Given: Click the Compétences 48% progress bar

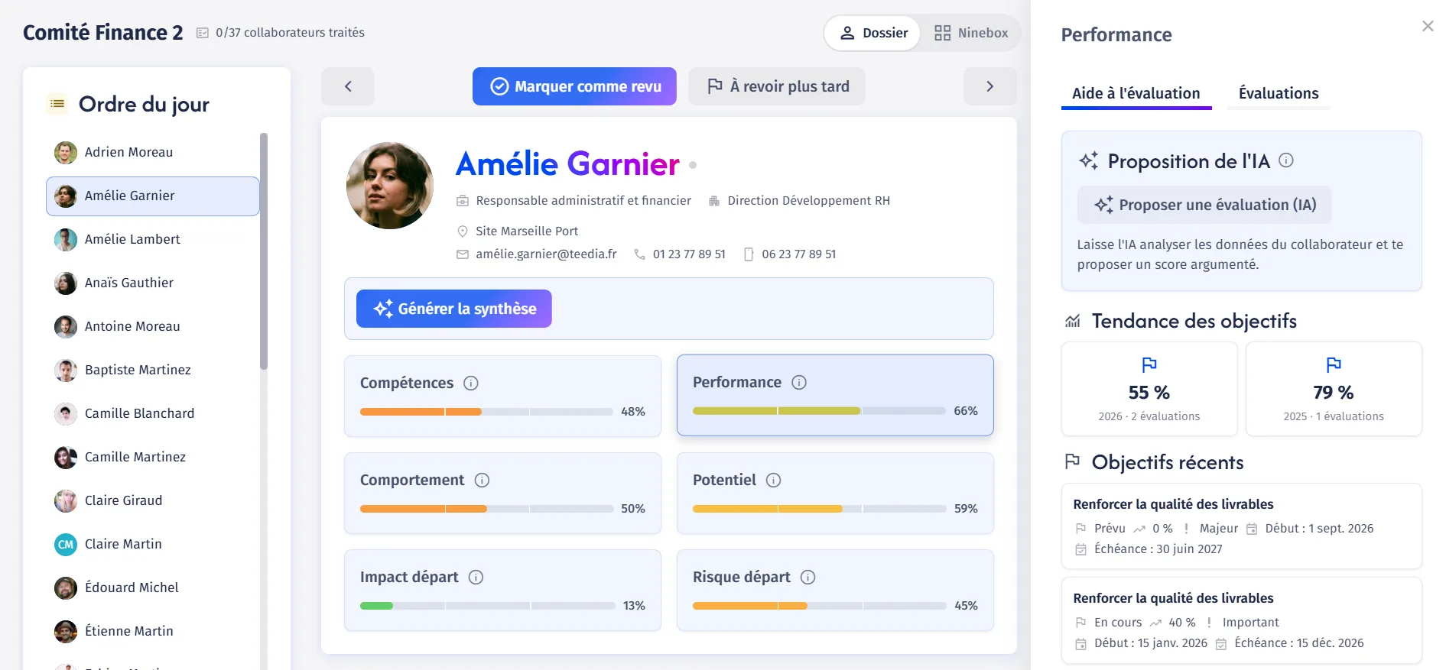Looking at the screenshot, I should click(486, 412).
